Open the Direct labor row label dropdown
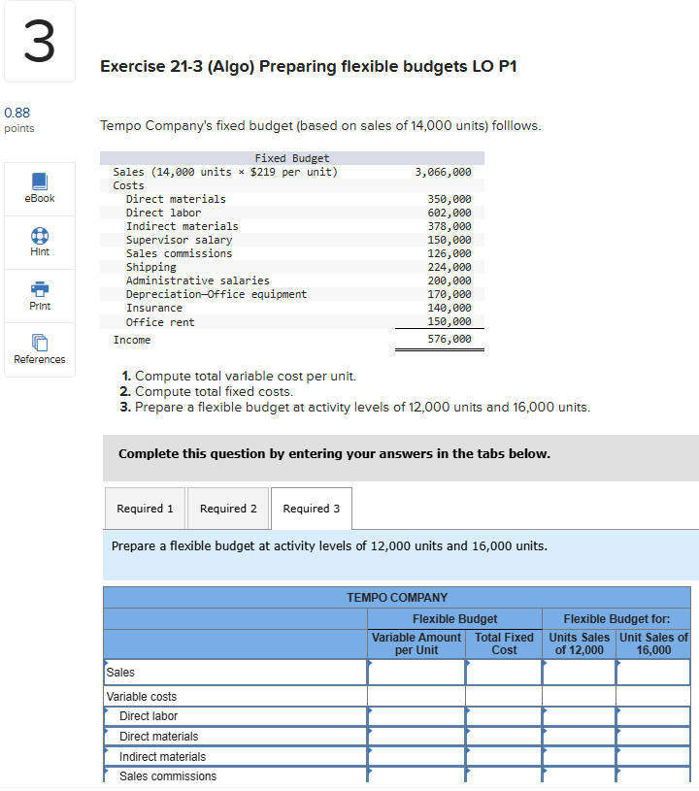The height and width of the screenshot is (791, 699). [x=235, y=716]
